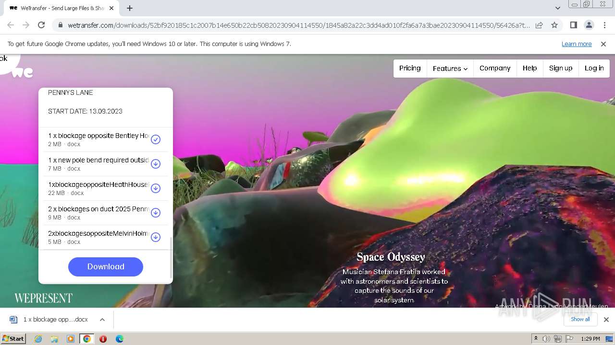615x345 pixels.
Task: Download the MelvinHolm blockages file
Action: click(156, 237)
